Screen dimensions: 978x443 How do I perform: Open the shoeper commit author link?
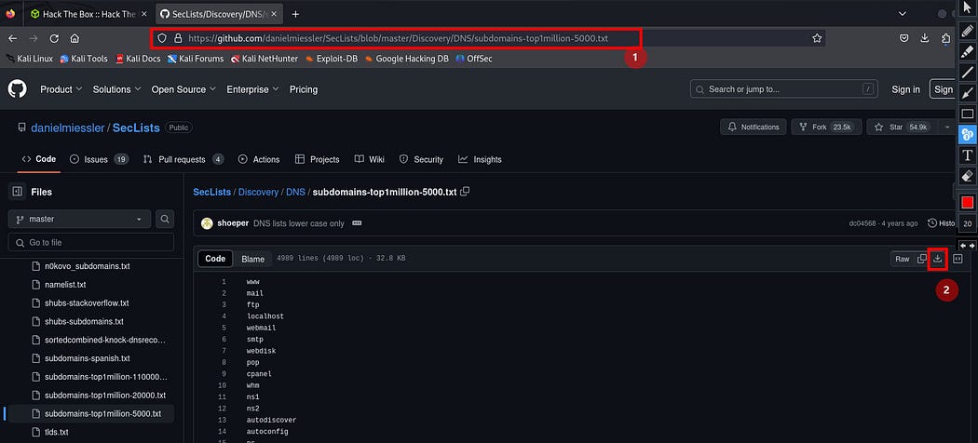[233, 223]
